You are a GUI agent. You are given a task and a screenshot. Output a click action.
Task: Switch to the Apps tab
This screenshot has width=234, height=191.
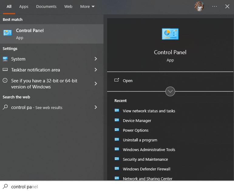point(24,7)
